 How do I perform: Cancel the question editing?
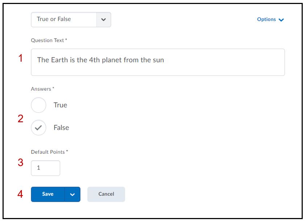(x=106, y=194)
